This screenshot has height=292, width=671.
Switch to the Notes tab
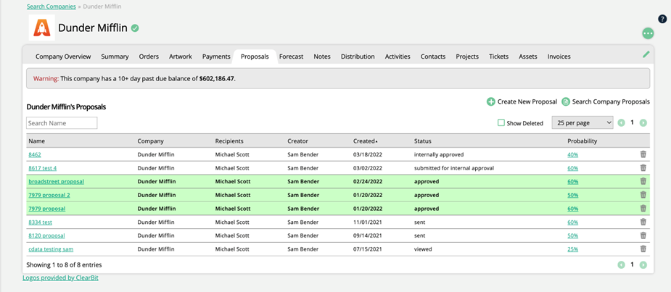click(322, 57)
